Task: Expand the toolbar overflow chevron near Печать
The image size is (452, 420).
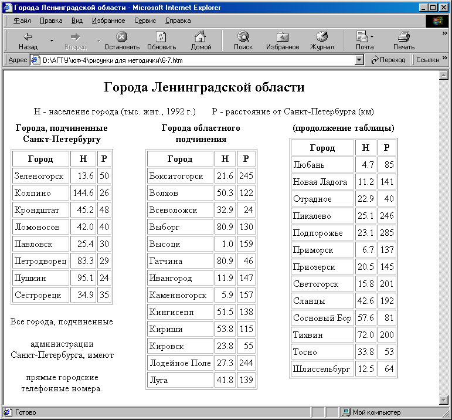Action: pyautogui.click(x=444, y=33)
